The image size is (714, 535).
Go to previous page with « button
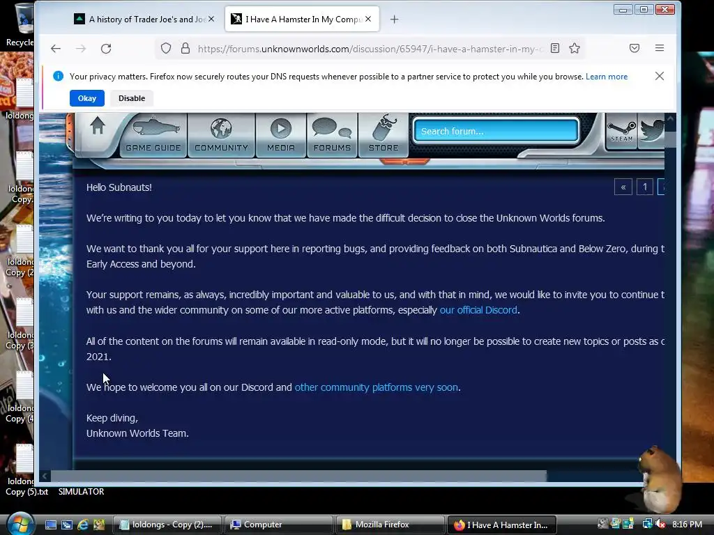coord(623,187)
